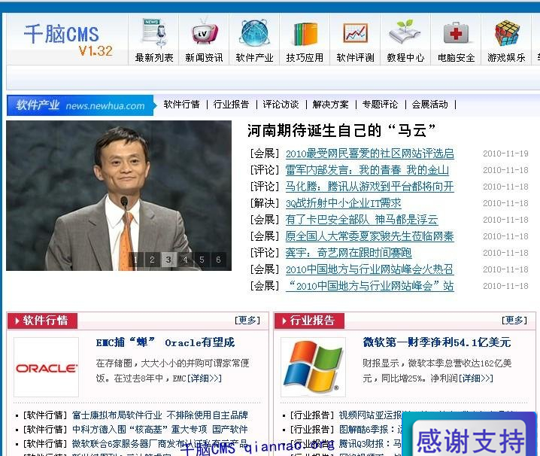Open link 2010中国地方与行业网站峰会火热召
This screenshot has width=540, height=456.
(370, 269)
